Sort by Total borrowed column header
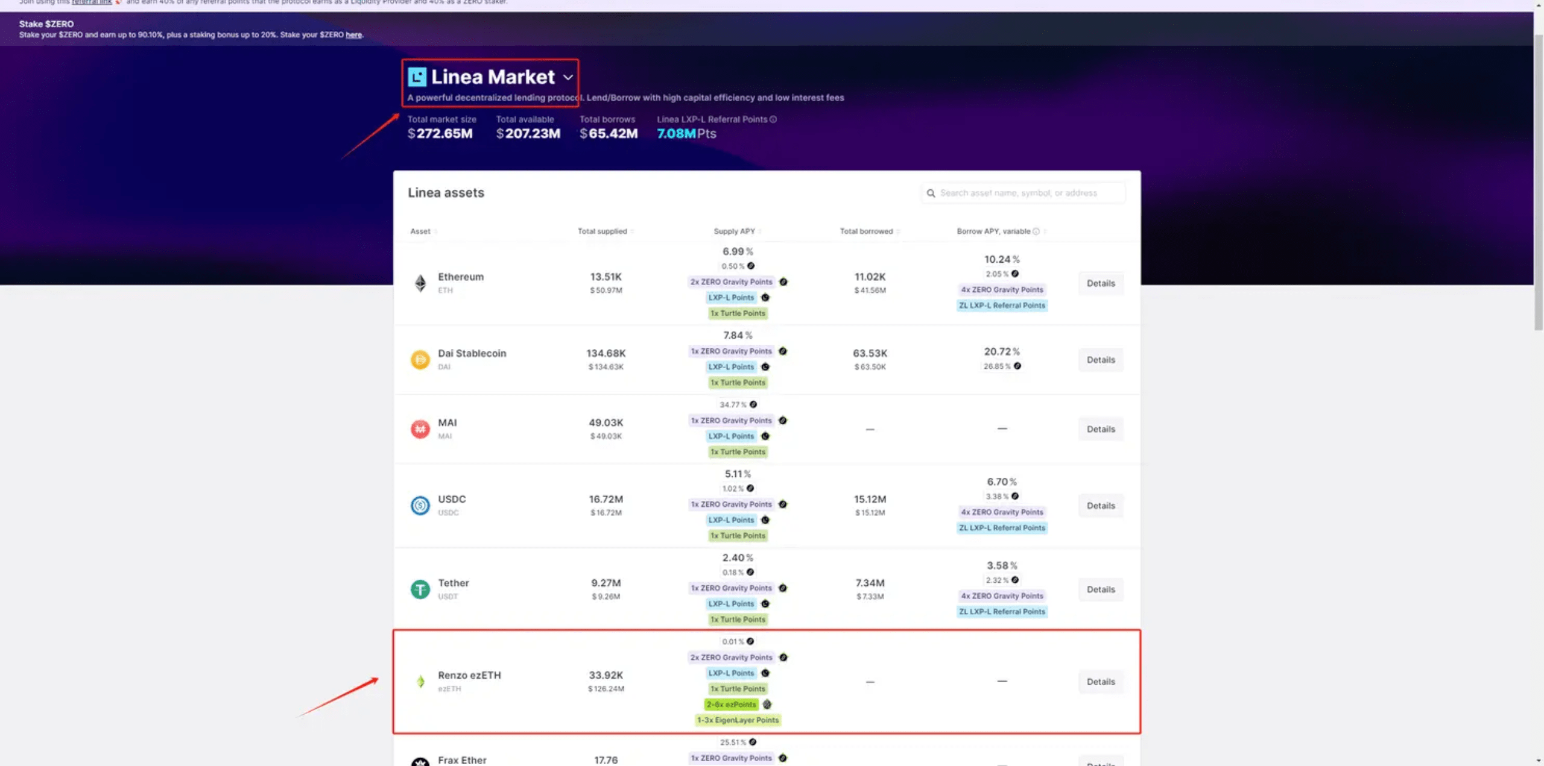 866,231
